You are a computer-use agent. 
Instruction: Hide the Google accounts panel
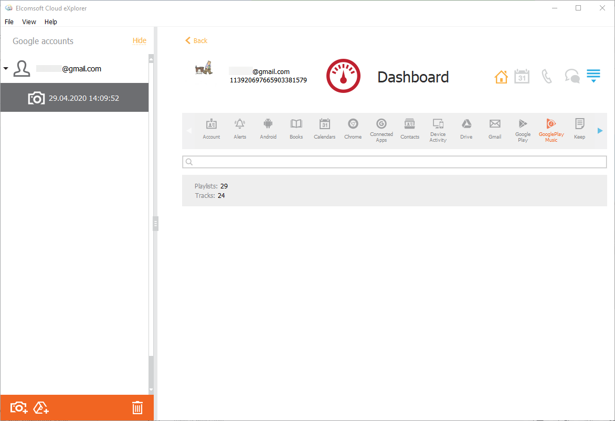click(139, 40)
